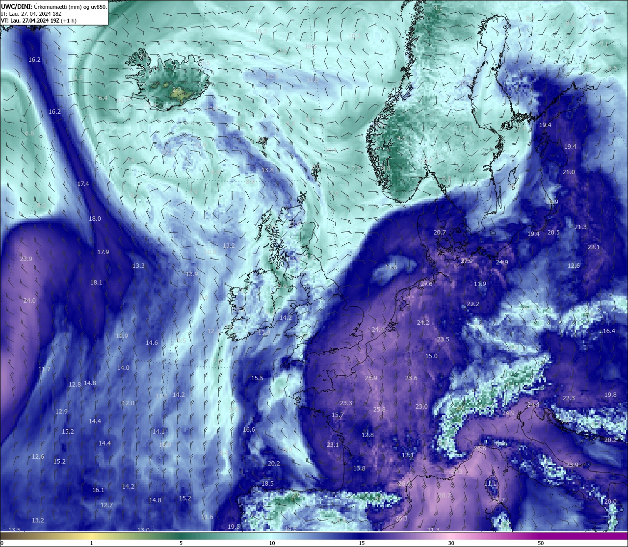Select the 30 label on the color scale
This screenshot has height=547, width=628.
pyautogui.click(x=451, y=543)
